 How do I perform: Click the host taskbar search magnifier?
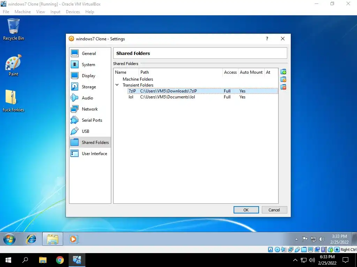tap(25, 260)
